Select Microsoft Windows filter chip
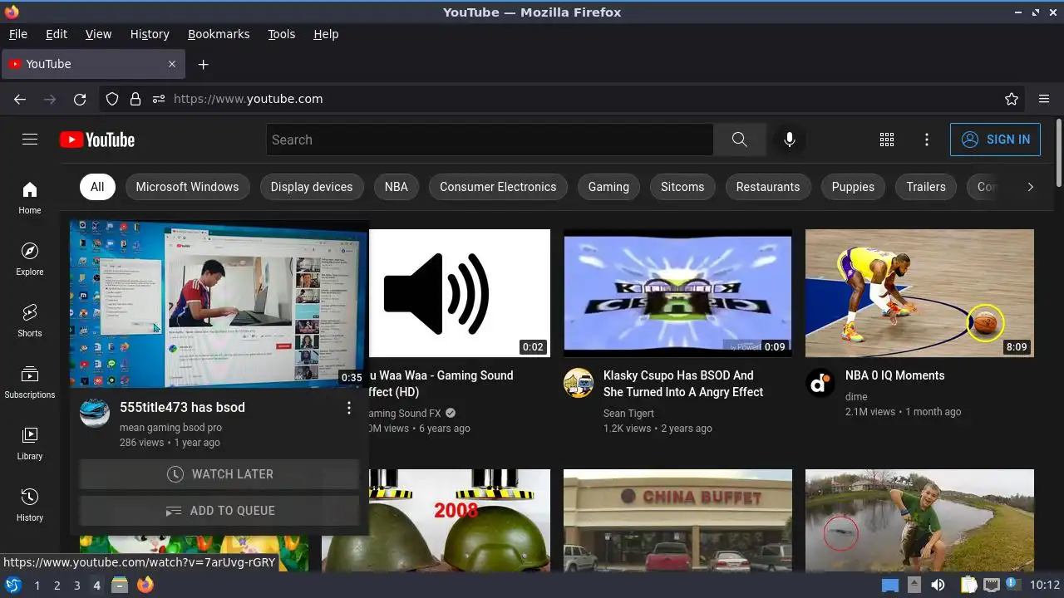This screenshot has width=1064, height=598. [187, 187]
